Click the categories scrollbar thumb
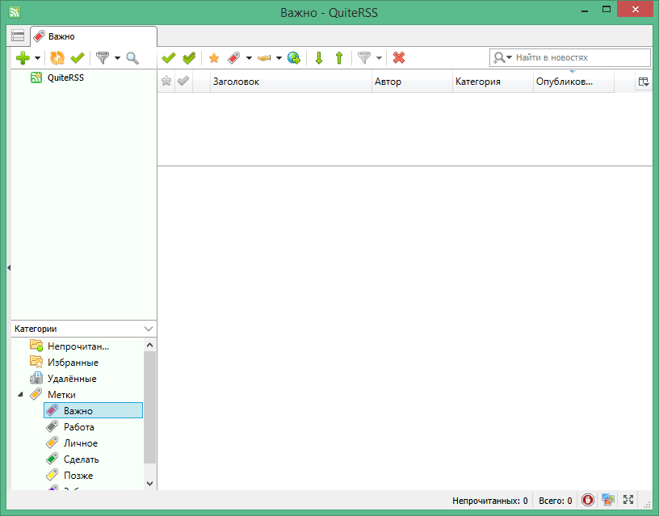Screen dimensions: 659x516 point(149,407)
